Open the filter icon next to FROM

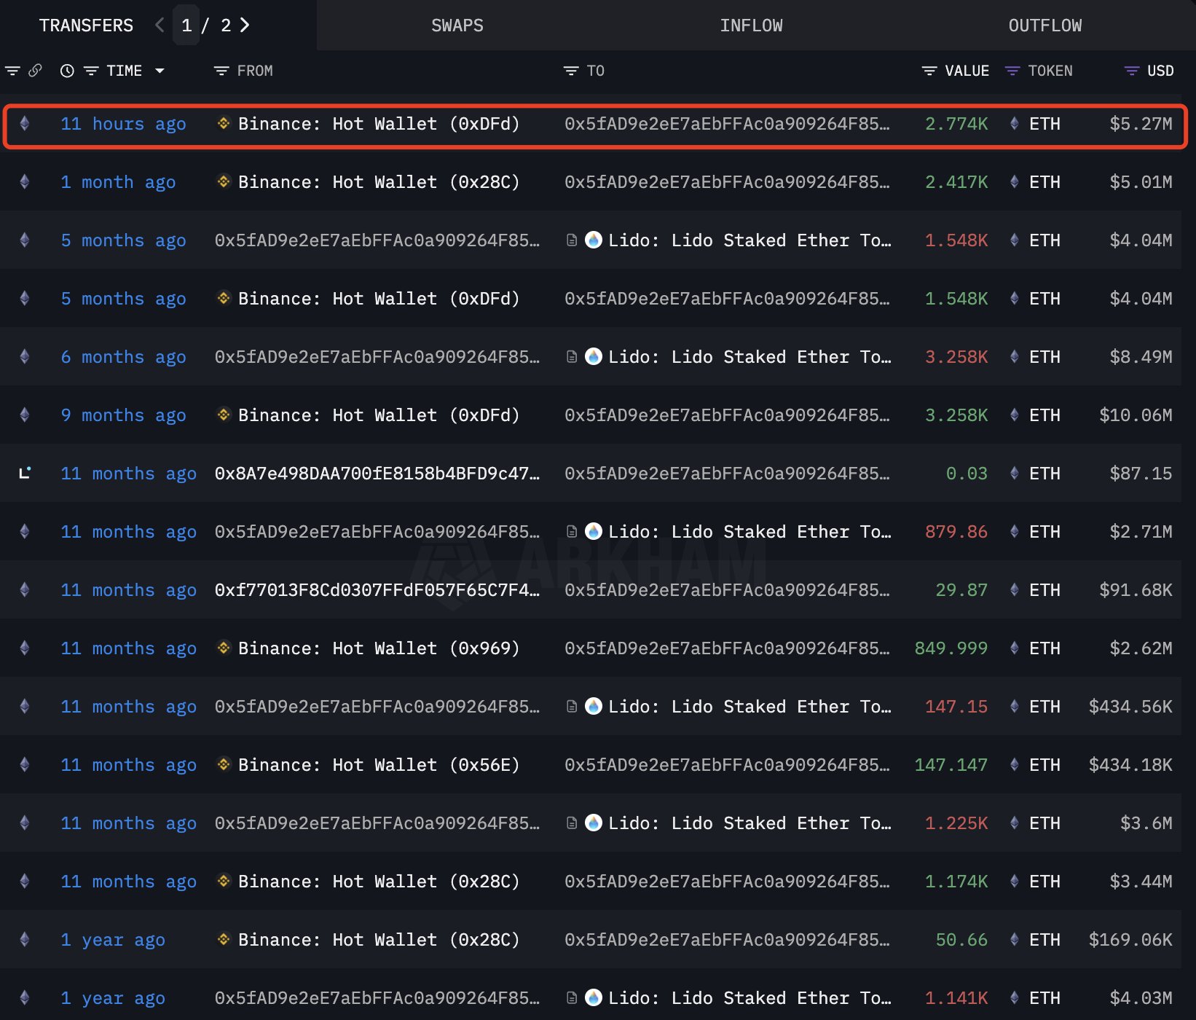(221, 71)
